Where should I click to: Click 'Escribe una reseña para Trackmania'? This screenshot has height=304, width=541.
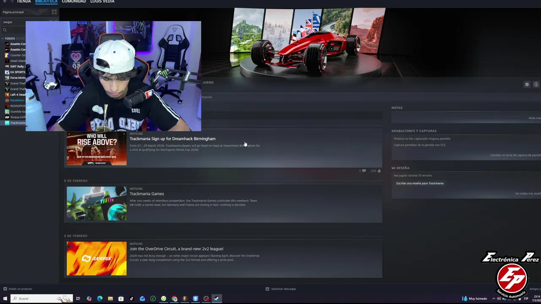pos(420,183)
